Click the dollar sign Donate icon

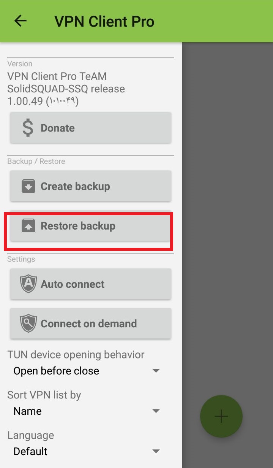coord(28,128)
